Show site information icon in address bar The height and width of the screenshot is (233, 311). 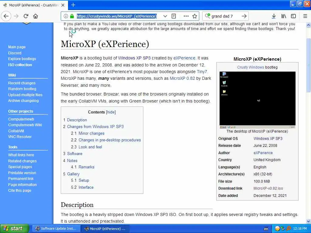coord(66,16)
